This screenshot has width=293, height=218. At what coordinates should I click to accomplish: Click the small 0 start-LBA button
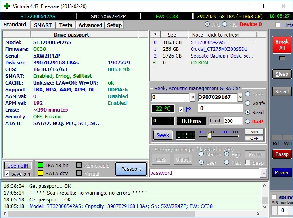[193, 97]
